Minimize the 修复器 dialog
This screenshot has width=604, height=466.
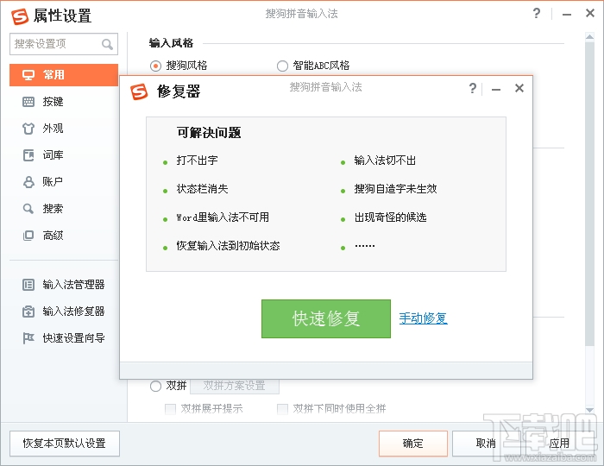(496, 90)
